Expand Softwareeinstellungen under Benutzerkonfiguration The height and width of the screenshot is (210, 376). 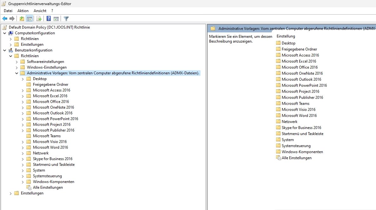pos(16,62)
